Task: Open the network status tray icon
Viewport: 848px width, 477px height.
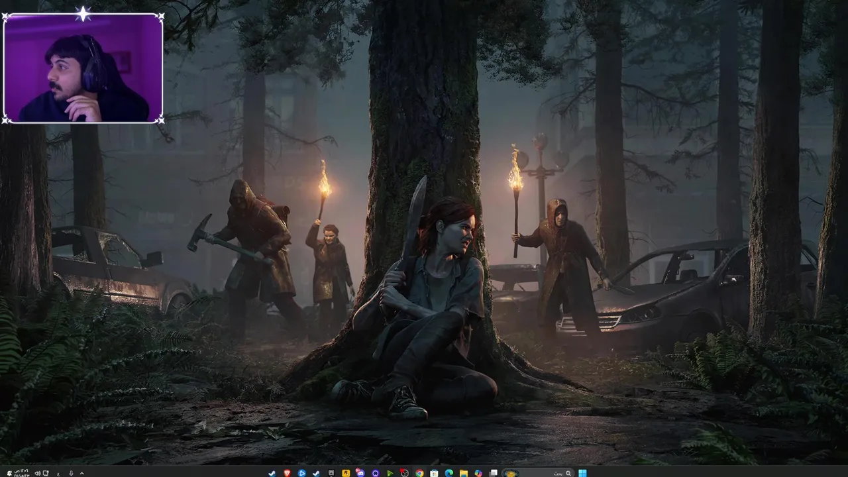Action: pyautogui.click(x=46, y=473)
